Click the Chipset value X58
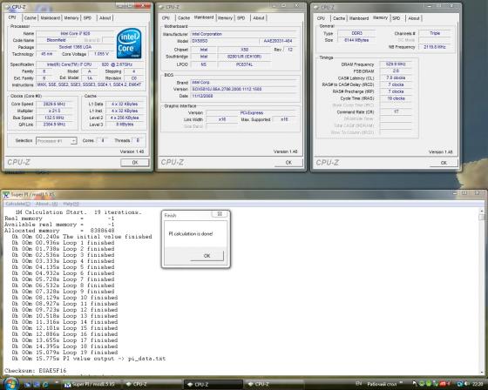488x390 pixels. click(x=244, y=50)
